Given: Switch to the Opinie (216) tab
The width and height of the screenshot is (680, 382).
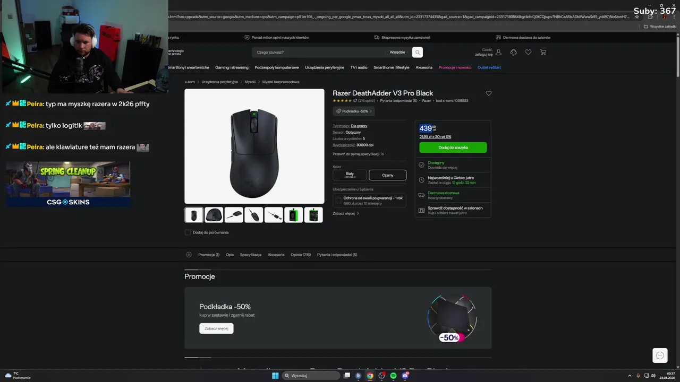Looking at the screenshot, I should (301, 255).
